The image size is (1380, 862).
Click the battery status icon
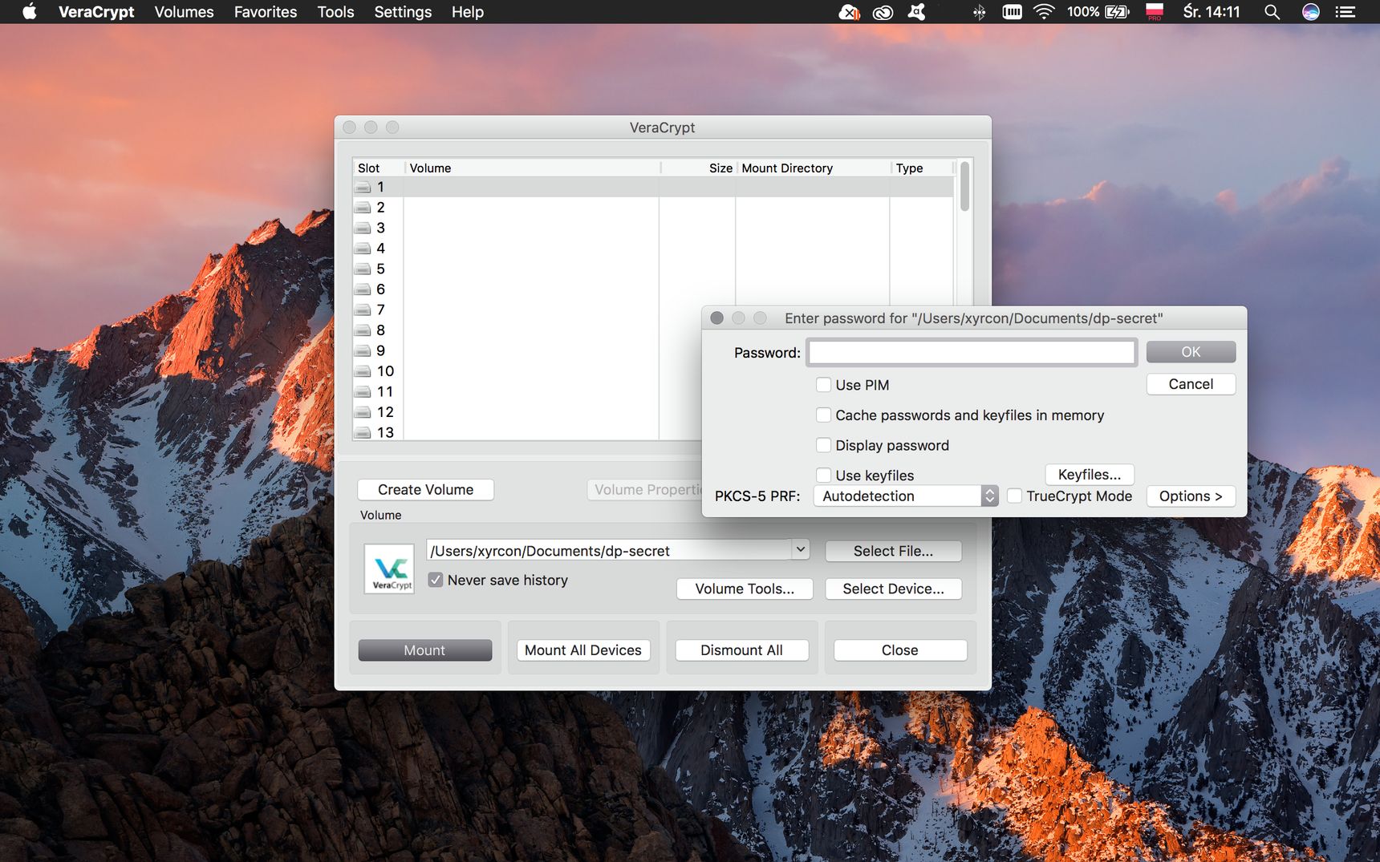(x=1117, y=12)
